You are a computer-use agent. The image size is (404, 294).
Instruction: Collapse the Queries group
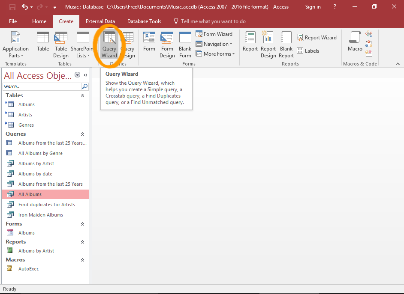coord(82,134)
